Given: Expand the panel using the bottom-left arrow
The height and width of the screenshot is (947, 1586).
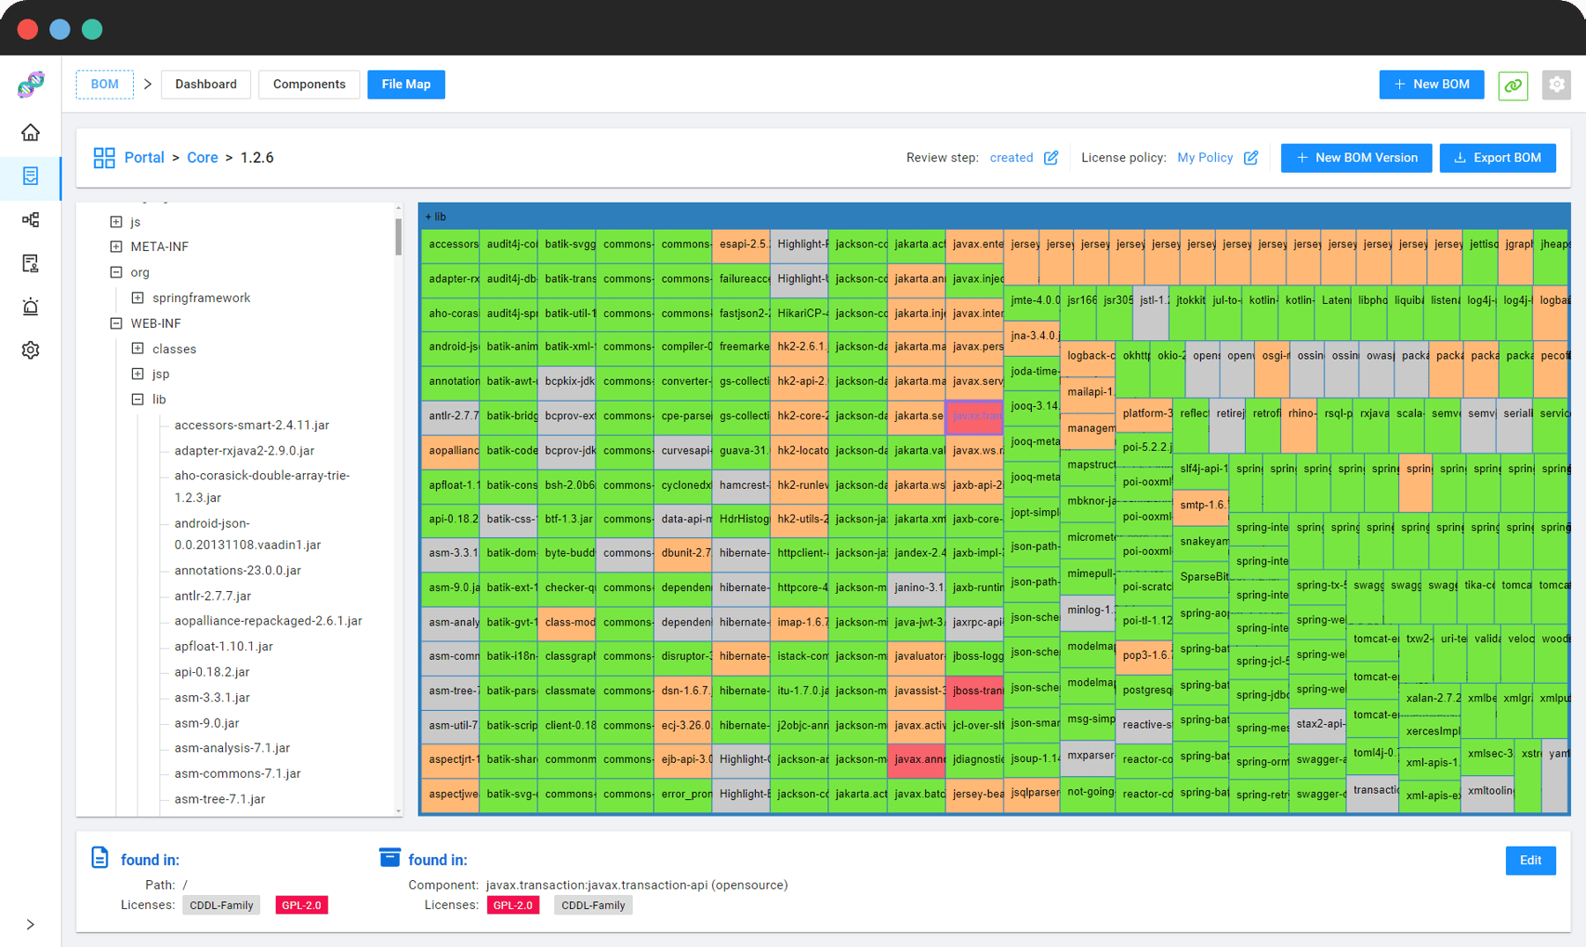Looking at the screenshot, I should coord(31,924).
